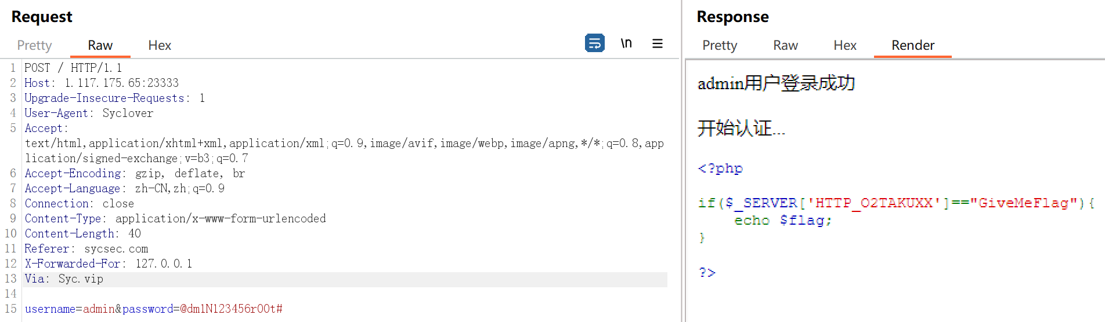Click the username=admin POST body line
This screenshot has width=1105, height=322.
[153, 309]
